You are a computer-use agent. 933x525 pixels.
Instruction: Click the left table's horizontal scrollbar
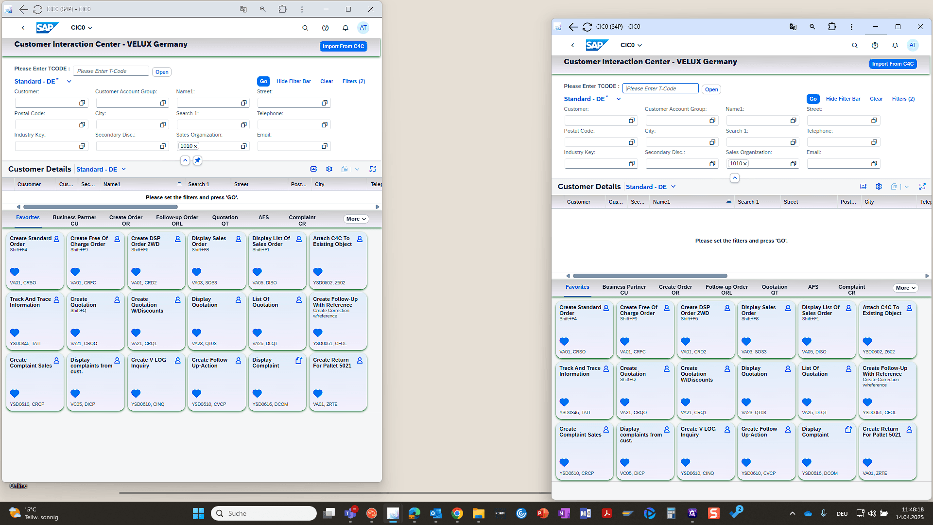[101, 207]
